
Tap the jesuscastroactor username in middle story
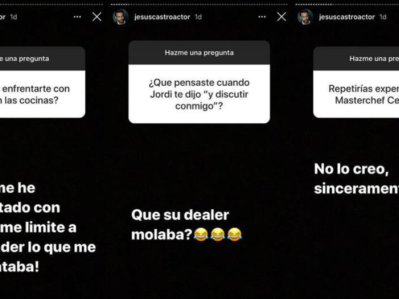point(162,17)
